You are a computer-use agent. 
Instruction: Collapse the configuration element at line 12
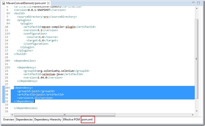click(9, 34)
